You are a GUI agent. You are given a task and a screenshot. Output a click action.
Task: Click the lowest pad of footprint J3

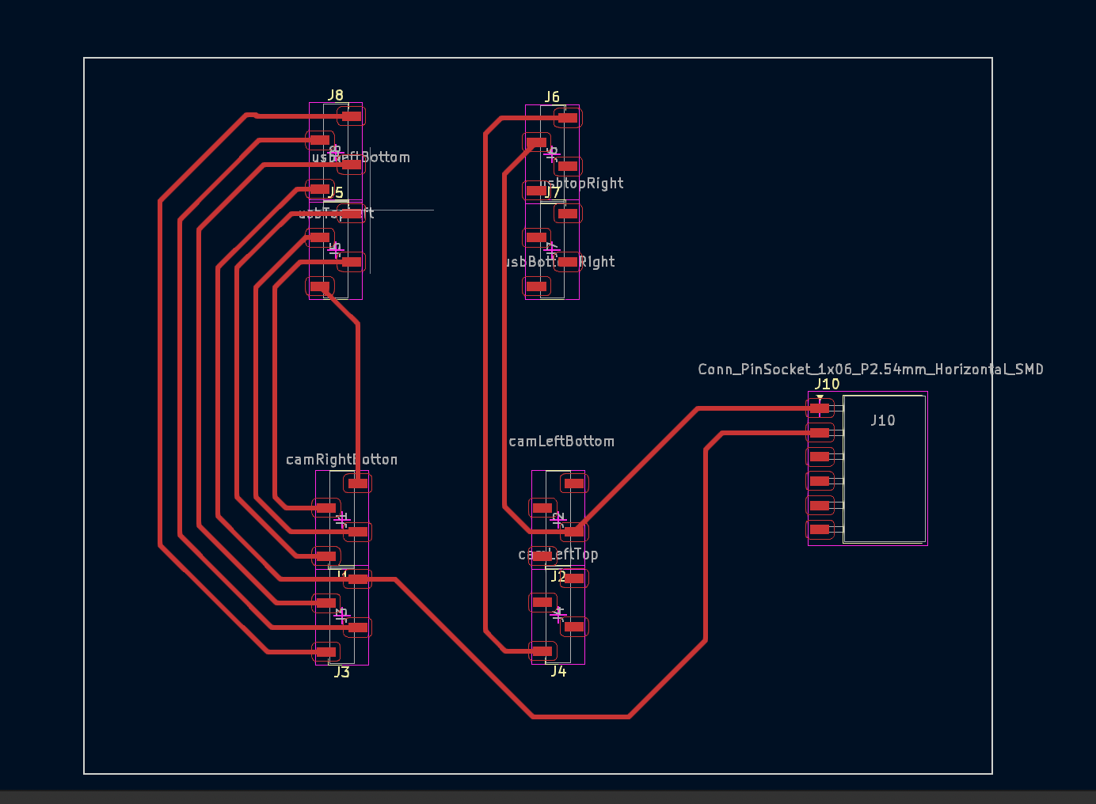pyautogui.click(x=325, y=652)
